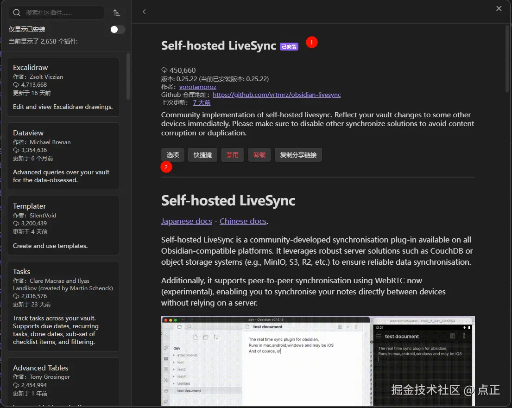Click the search magnifier icon
This screenshot has height=408, width=512.
(17, 13)
